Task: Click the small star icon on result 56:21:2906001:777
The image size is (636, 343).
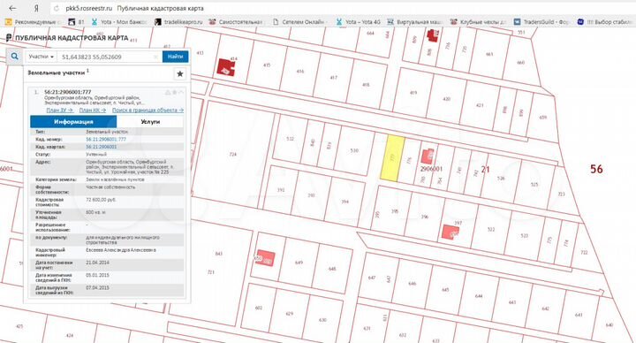Action: [174, 93]
